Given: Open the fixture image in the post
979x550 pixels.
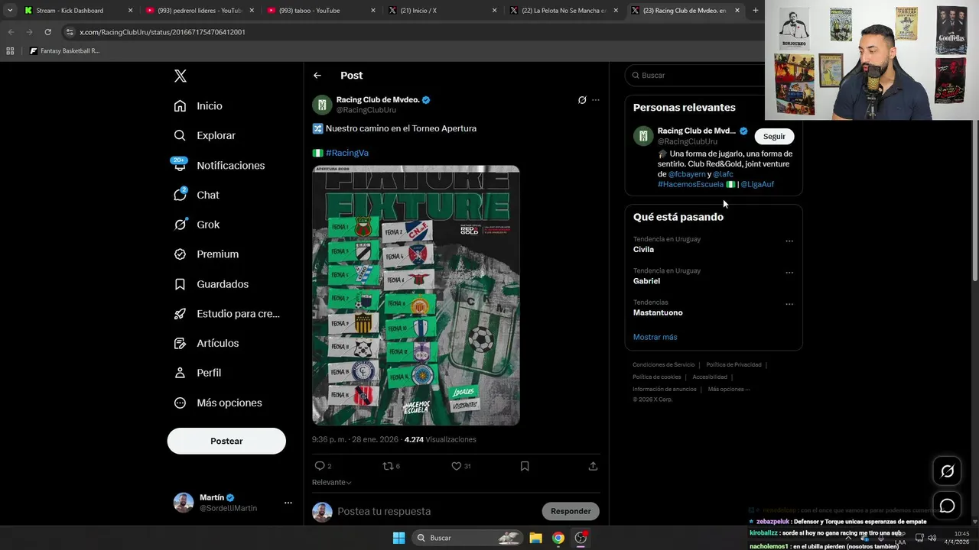Looking at the screenshot, I should click(x=416, y=295).
